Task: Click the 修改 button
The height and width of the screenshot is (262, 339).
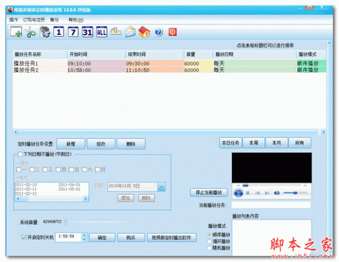Action: tap(101, 144)
